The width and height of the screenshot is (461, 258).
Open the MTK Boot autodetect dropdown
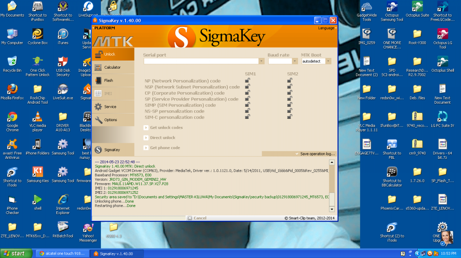click(x=328, y=61)
